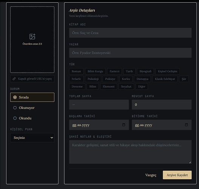Focus the Şahsi Notlar & Eleştiri textarea
Viewport: 199px width, 189px height.
pos(130,152)
